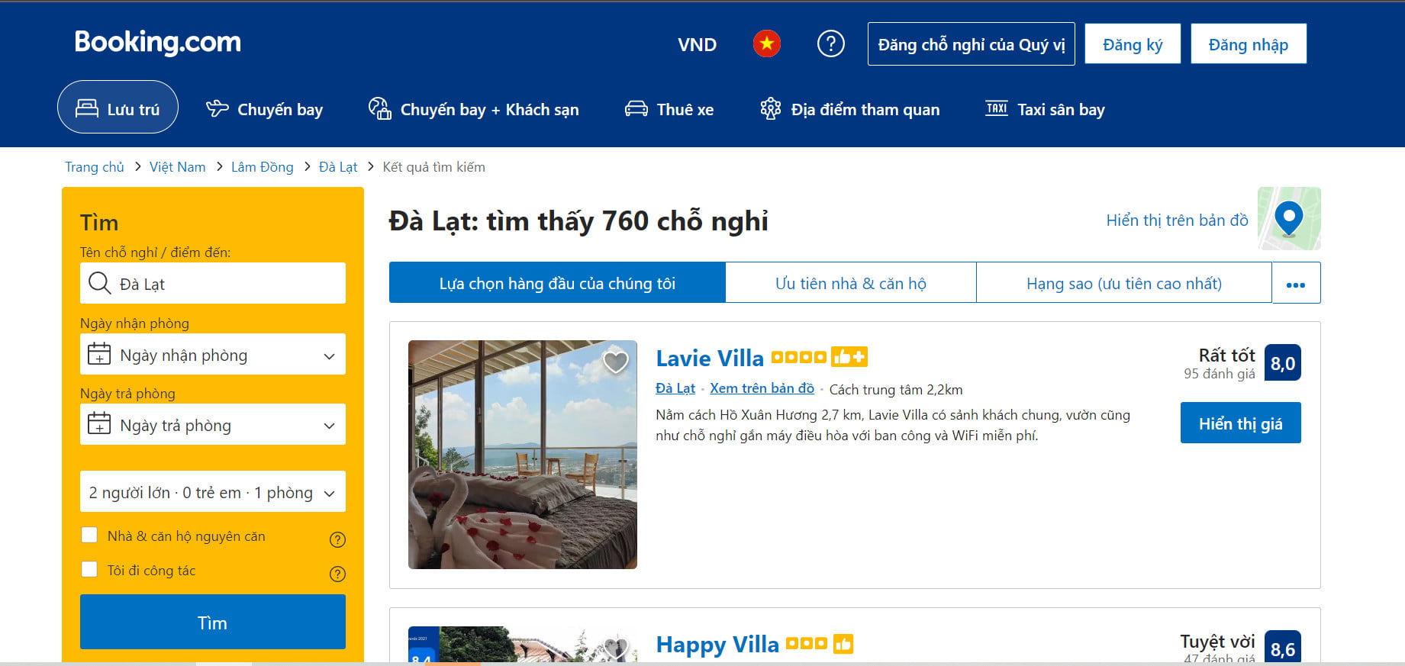Click Đà Lạt location link under Lavie Villa
Viewport: 1405px width, 666px height.
(675, 388)
